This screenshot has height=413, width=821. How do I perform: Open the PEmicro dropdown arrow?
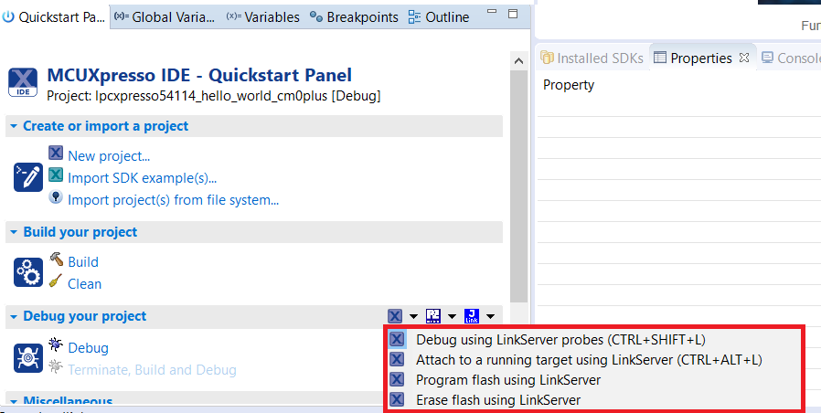coord(452,317)
